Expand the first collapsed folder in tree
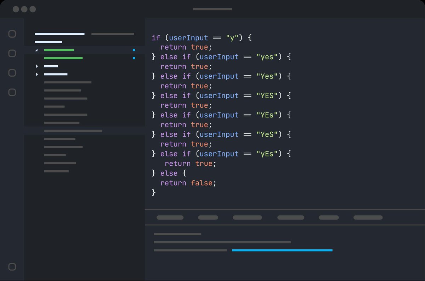Screen dimensions: 425x281 point(37,66)
